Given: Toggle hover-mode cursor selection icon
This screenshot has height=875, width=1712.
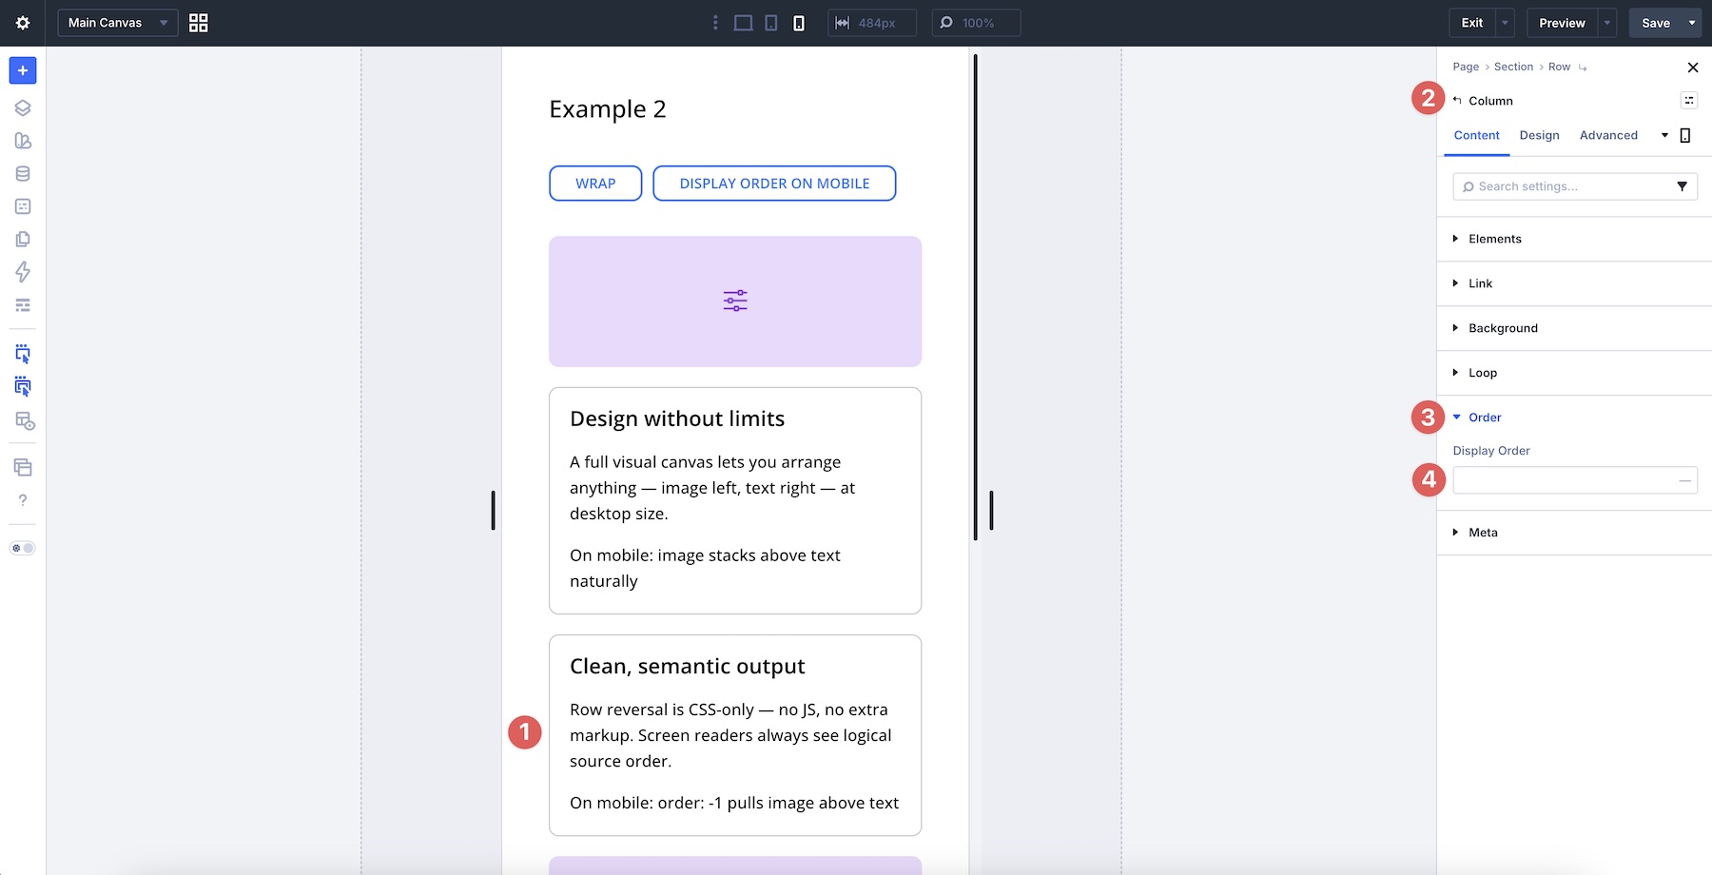Looking at the screenshot, I should 23,387.
